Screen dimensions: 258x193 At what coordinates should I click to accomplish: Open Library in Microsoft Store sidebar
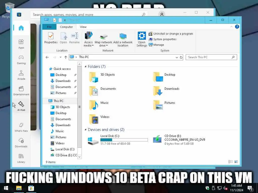[21, 158]
